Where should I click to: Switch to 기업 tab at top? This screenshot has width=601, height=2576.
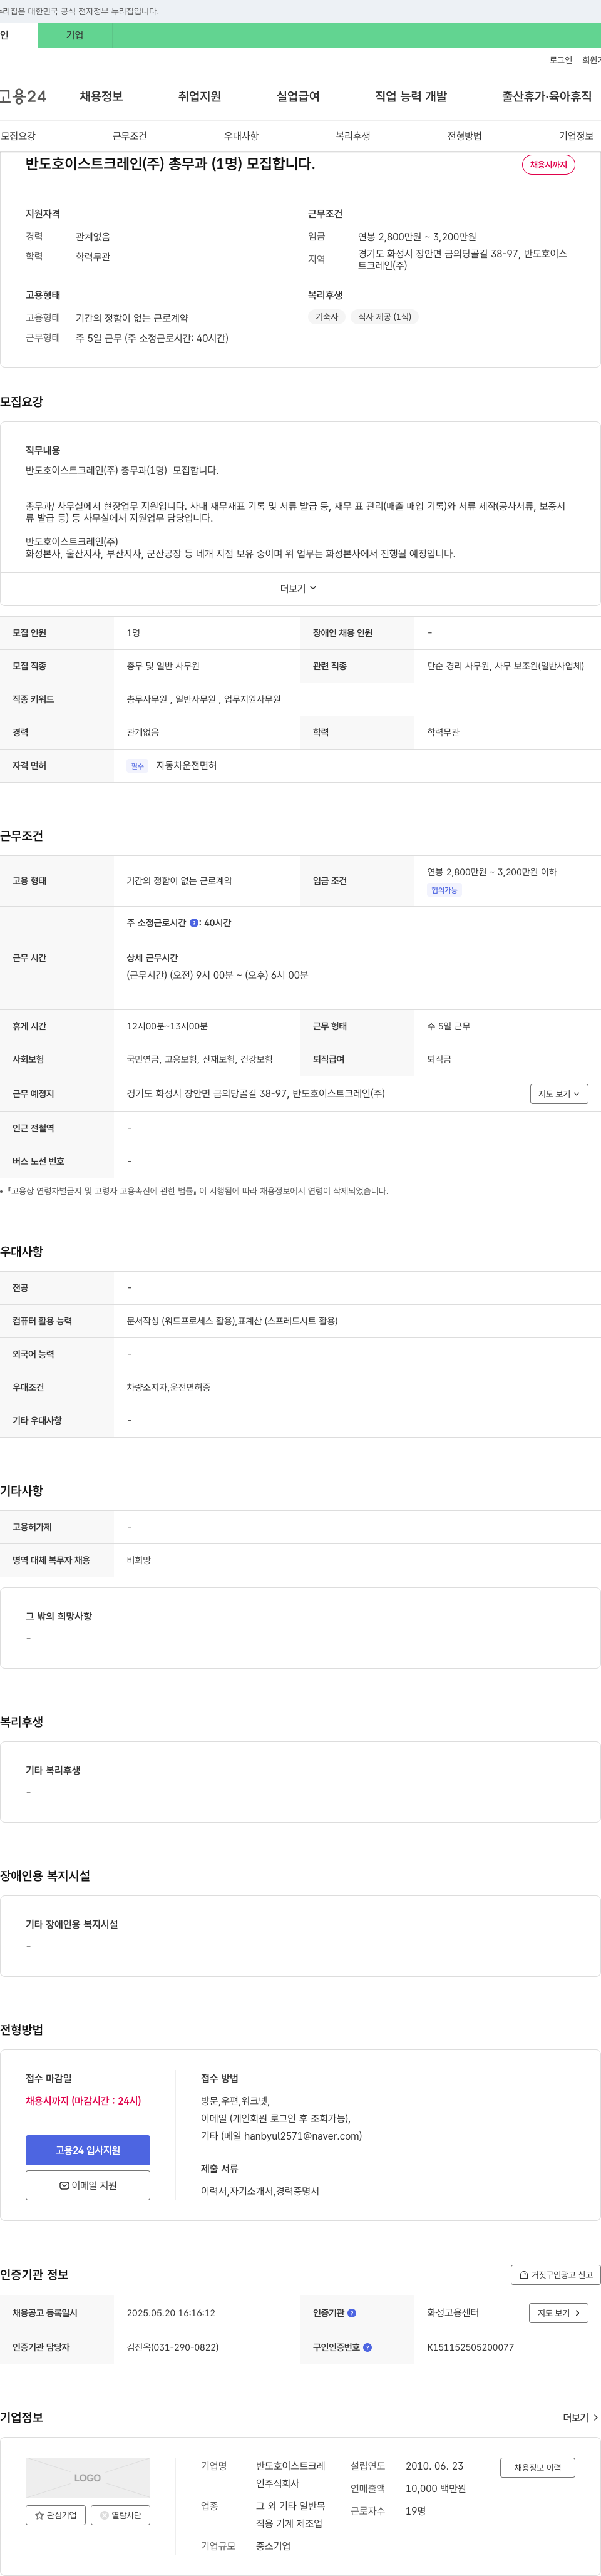[x=75, y=35]
